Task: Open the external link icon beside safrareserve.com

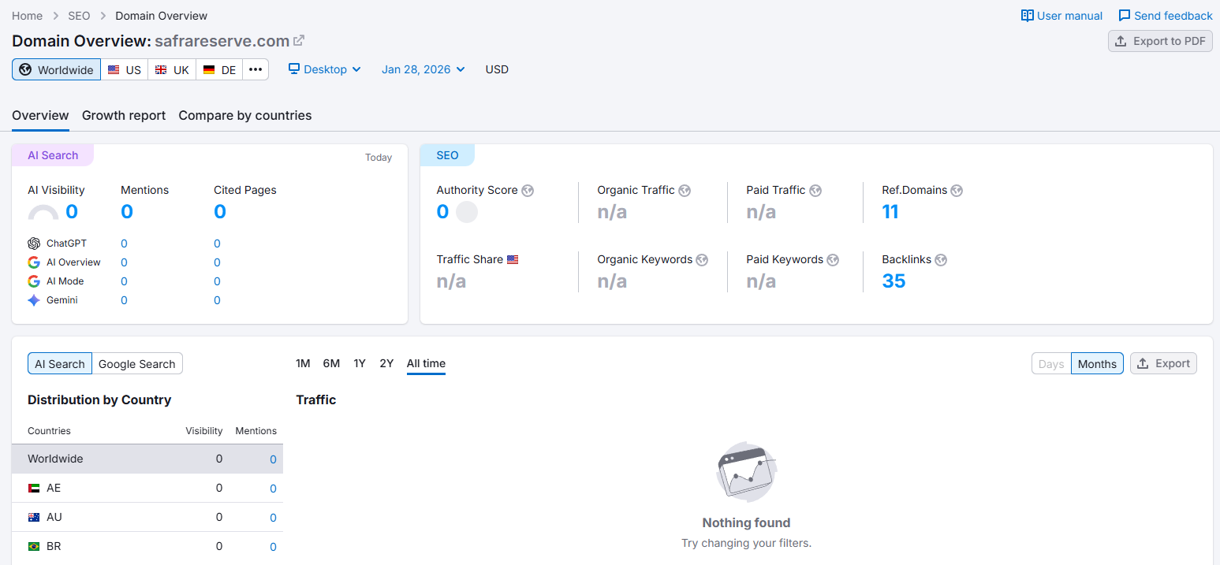Action: coord(299,40)
